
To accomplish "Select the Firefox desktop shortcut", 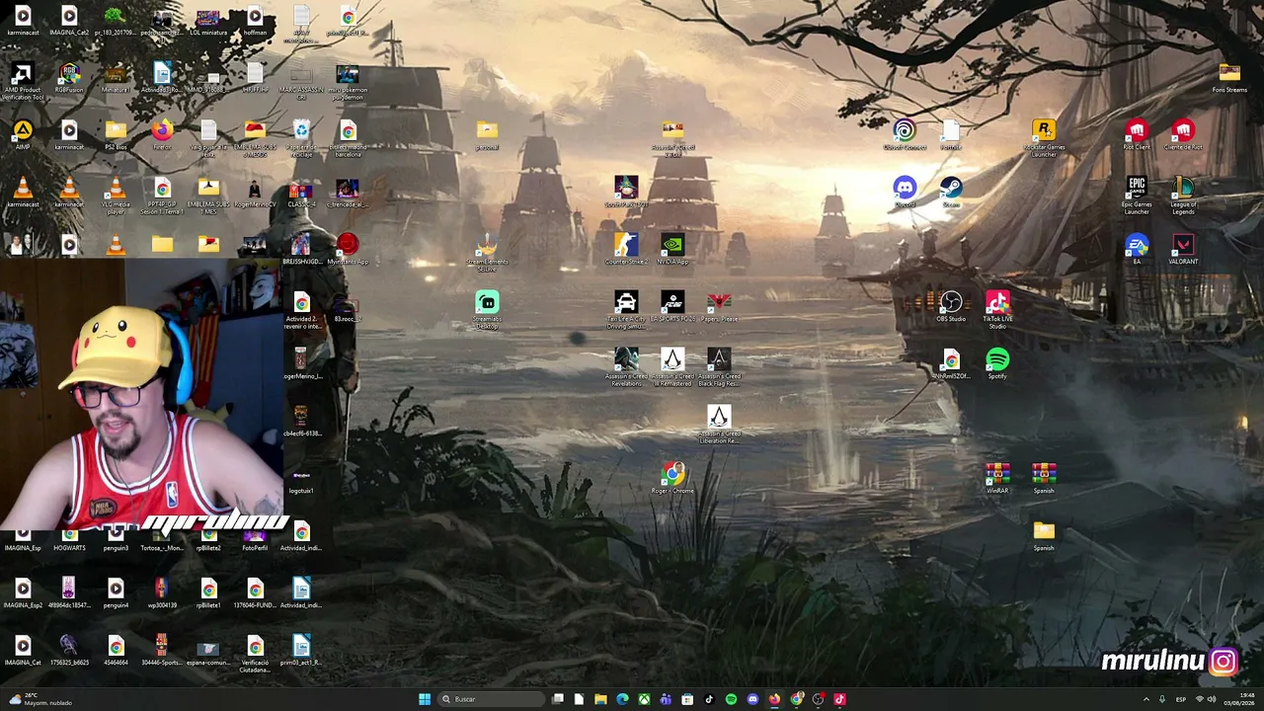I will coord(162,135).
